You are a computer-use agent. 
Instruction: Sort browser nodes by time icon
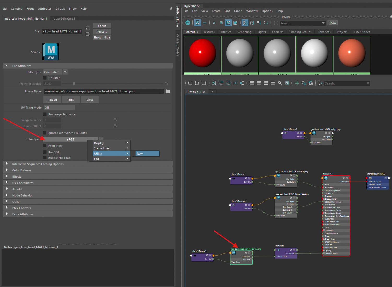(x=259, y=23)
